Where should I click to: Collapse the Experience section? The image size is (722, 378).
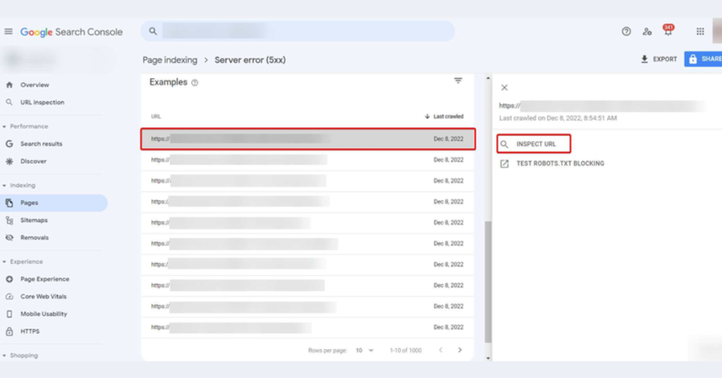(23, 262)
